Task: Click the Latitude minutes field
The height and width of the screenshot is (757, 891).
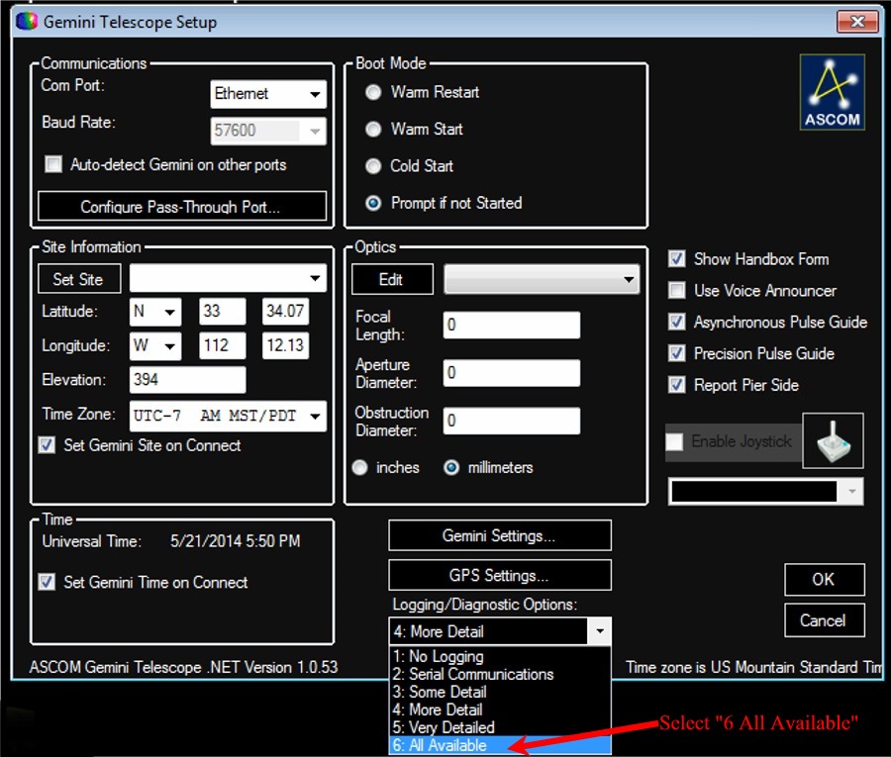Action: [x=285, y=311]
